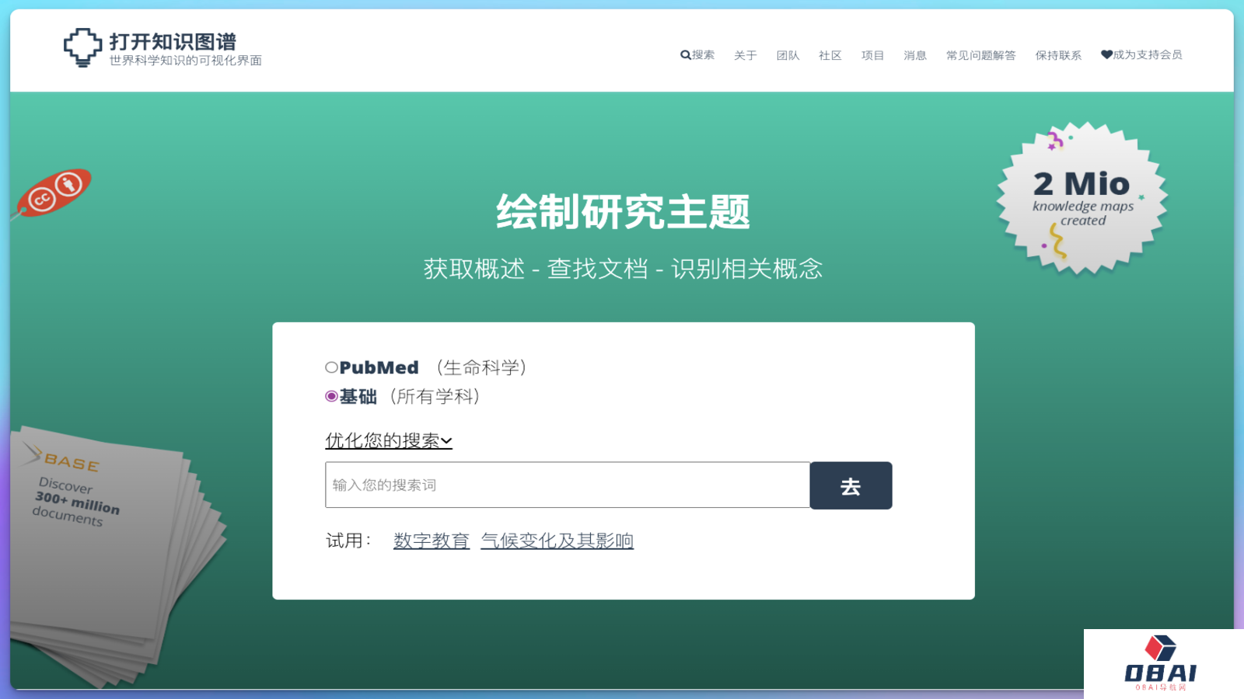The height and width of the screenshot is (699, 1244).
Task: Open the 气候变化及其影响 example search
Action: (x=557, y=540)
